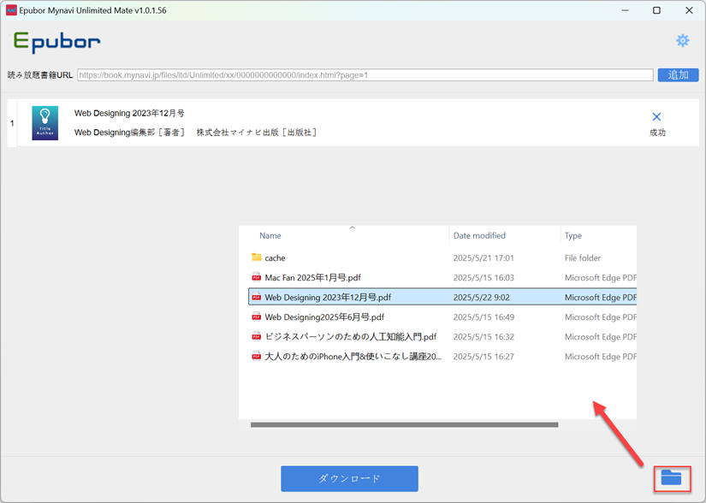
Task: Click Microsoft Edge PDF type of Mac Fan row
Action: pyautogui.click(x=600, y=278)
